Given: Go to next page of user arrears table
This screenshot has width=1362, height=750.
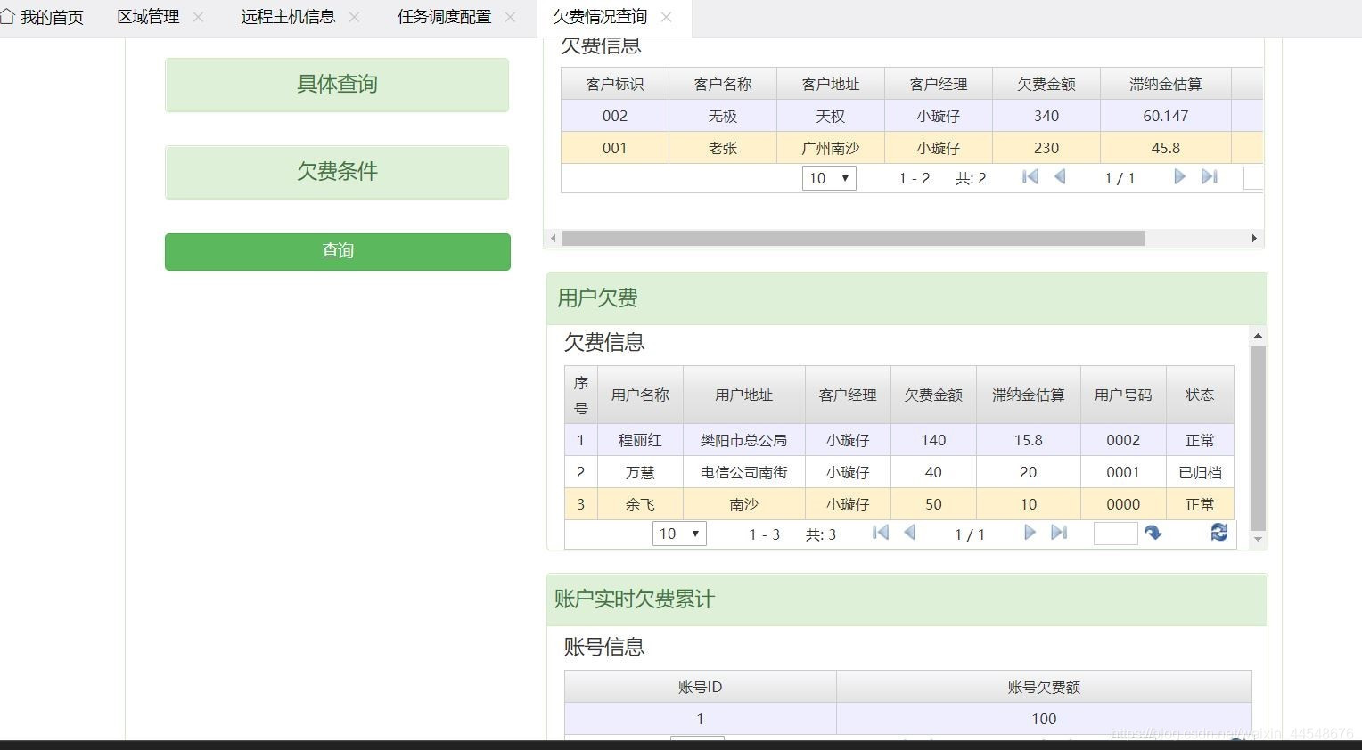Looking at the screenshot, I should coord(1030,533).
